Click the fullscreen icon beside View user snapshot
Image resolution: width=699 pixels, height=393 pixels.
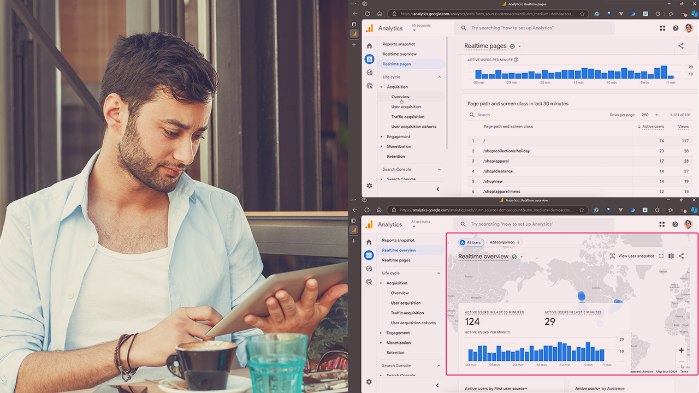[x=661, y=256]
